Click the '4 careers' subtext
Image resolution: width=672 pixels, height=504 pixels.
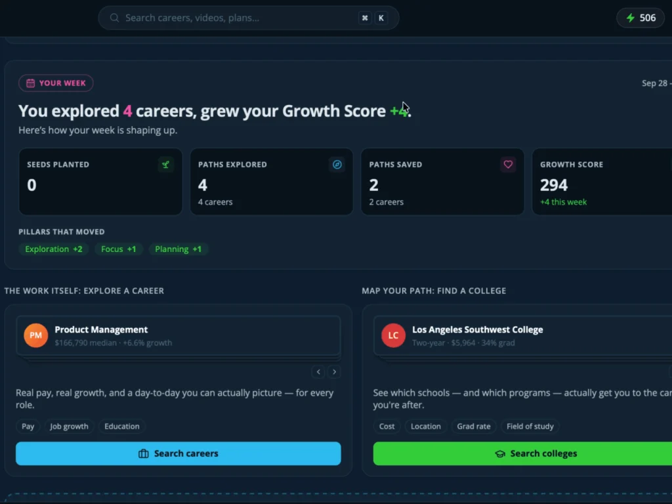(x=215, y=202)
